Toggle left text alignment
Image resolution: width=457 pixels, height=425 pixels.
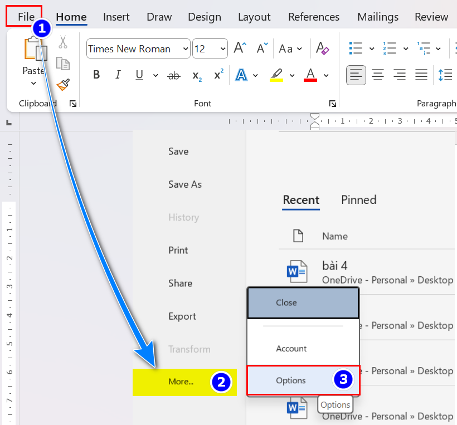[x=356, y=75]
